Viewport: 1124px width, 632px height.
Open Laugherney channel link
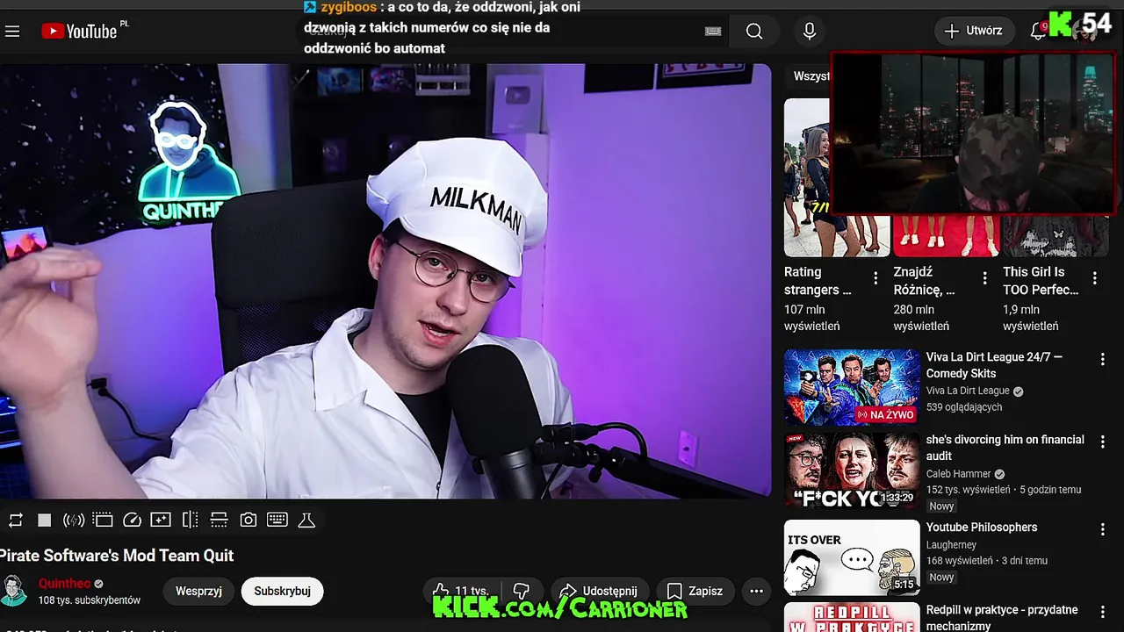[x=951, y=545]
